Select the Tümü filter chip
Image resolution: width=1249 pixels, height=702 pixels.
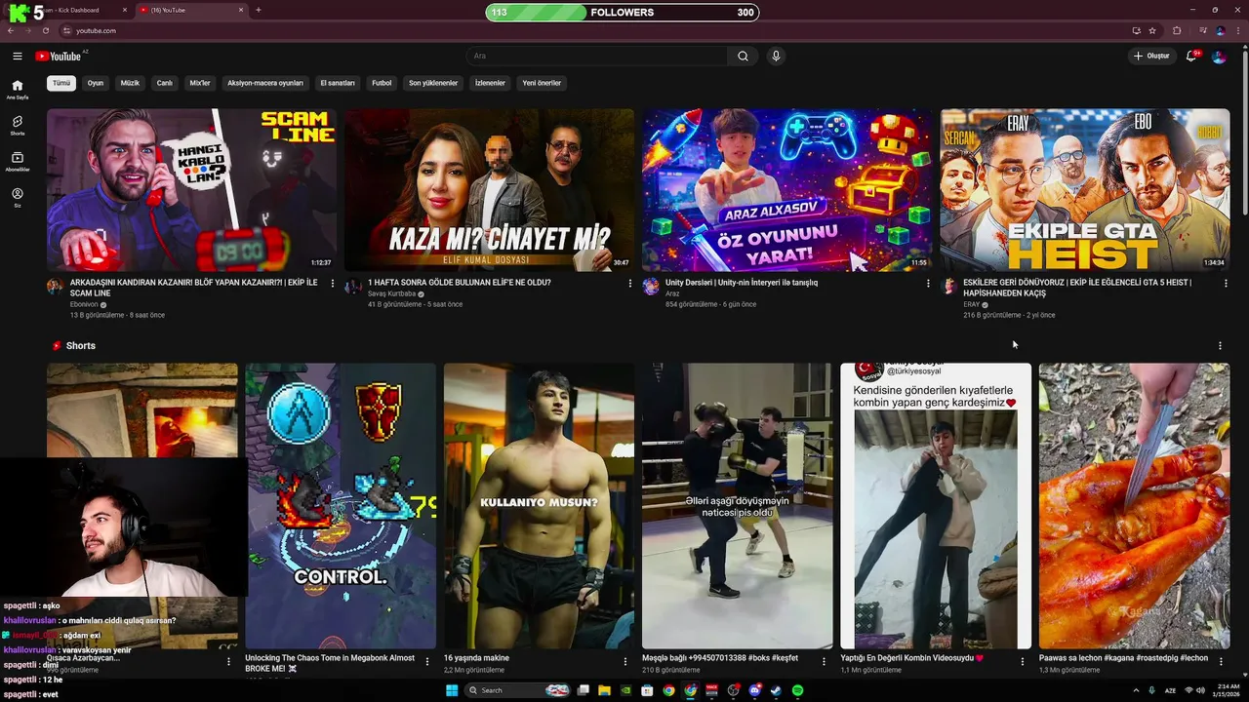61,83
